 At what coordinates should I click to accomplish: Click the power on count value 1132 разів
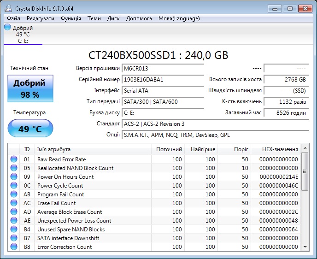coord(287,101)
